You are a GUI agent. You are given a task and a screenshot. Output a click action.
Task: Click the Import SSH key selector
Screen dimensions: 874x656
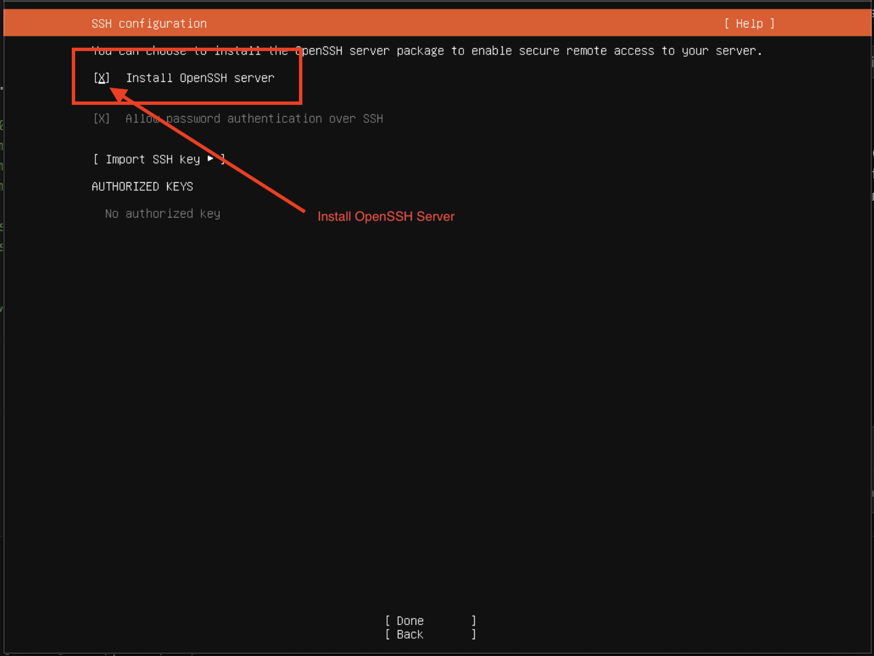pos(159,159)
